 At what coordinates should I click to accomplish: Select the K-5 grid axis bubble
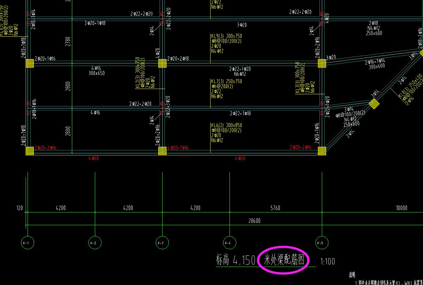(322, 243)
